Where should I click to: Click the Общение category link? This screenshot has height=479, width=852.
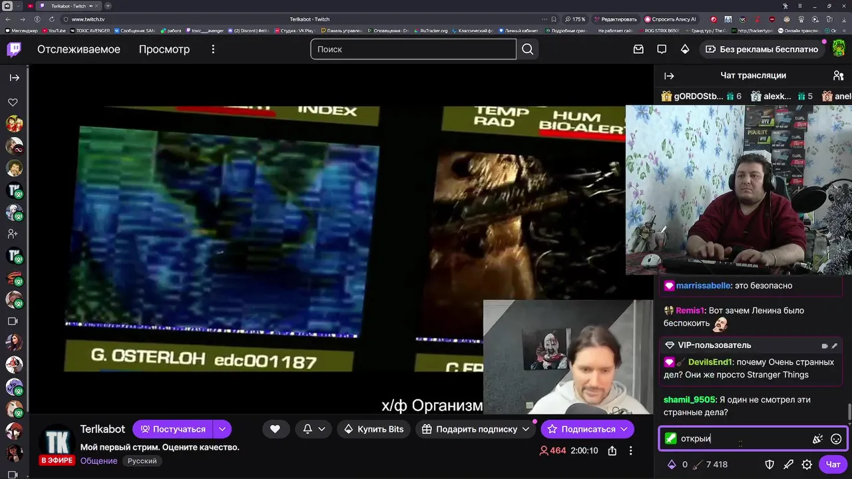coord(99,461)
